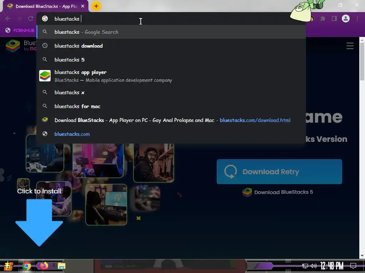Close the Download BlueStacks tab

coord(83,6)
